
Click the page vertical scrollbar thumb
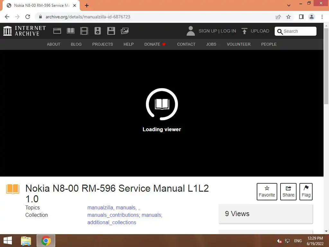pyautogui.click(x=326, y=66)
